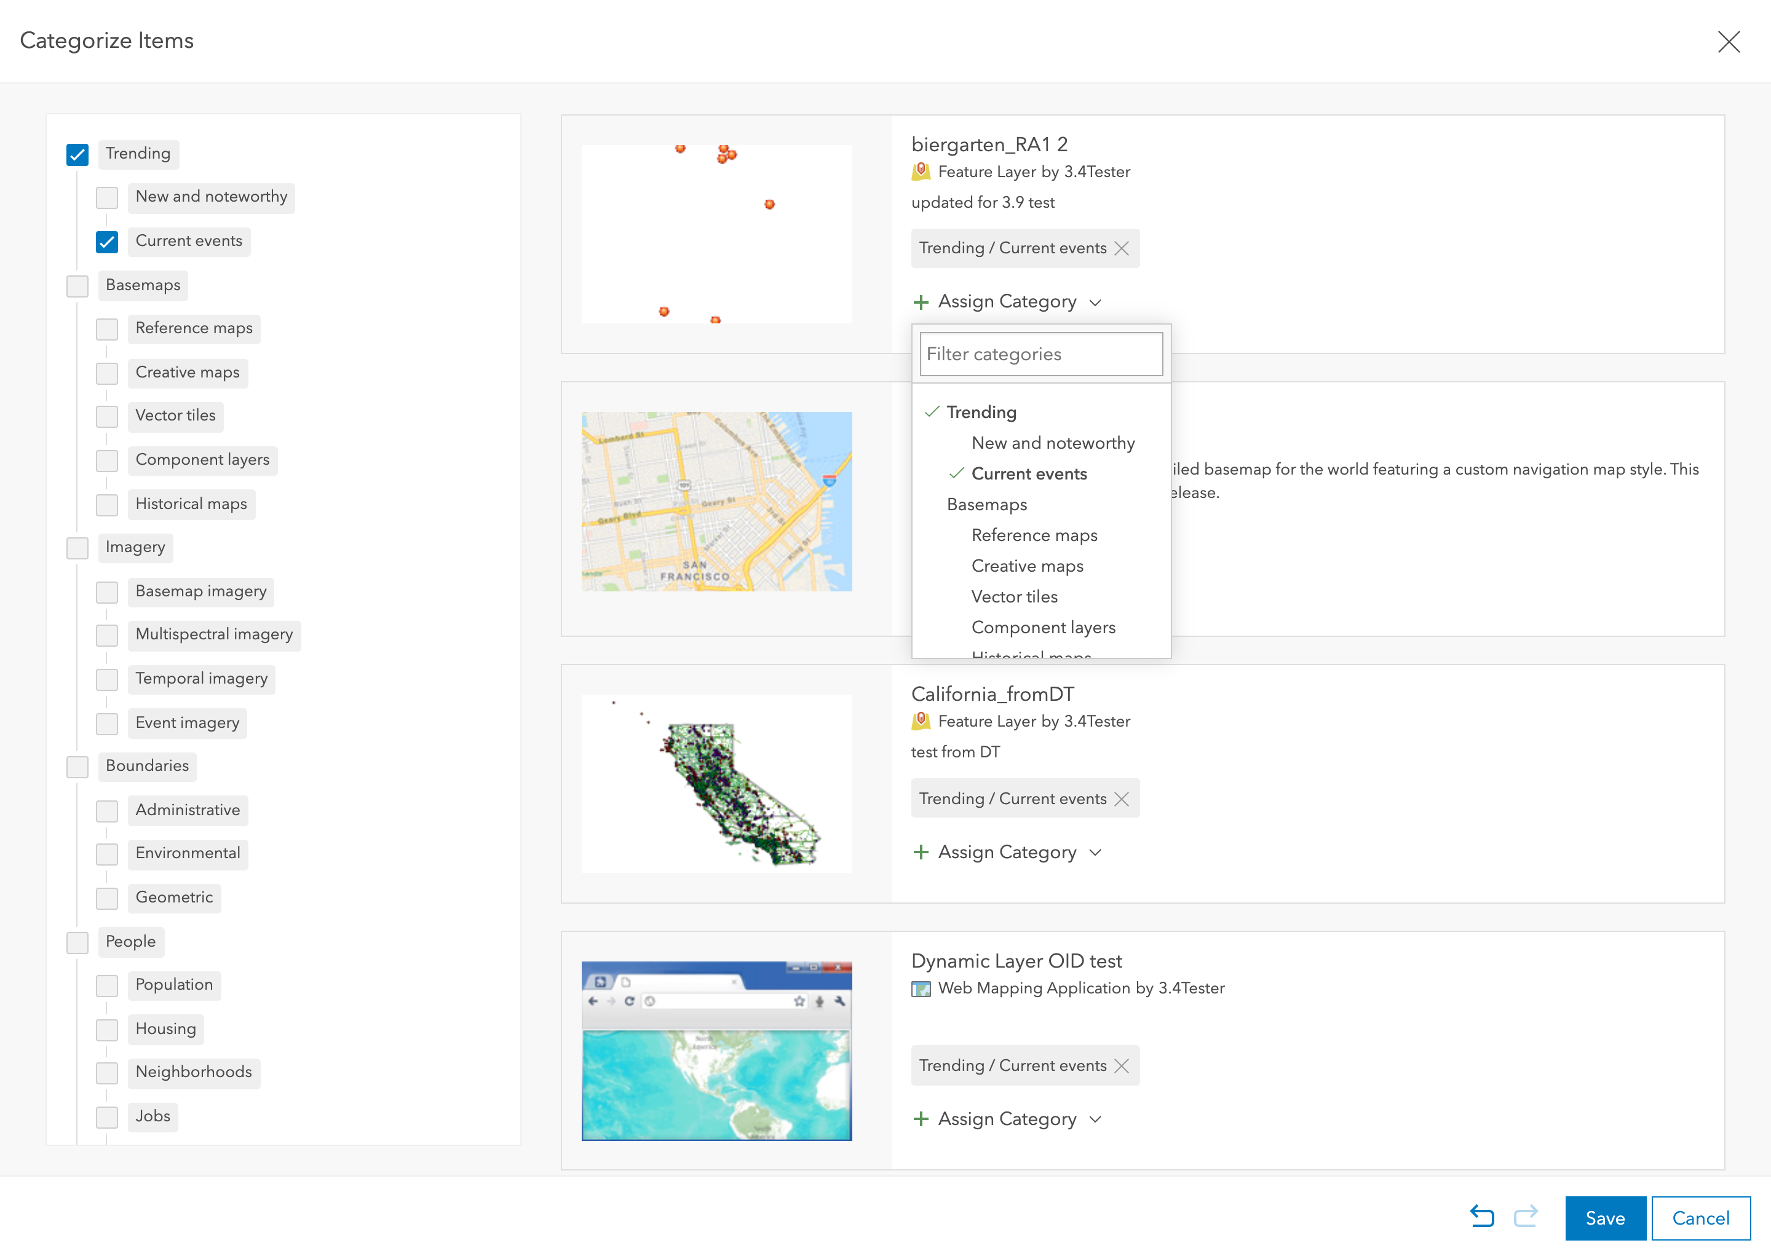1771x1259 pixels.
Task: Remove category tag from Dynamic Layer OID test
Action: (x=1121, y=1065)
